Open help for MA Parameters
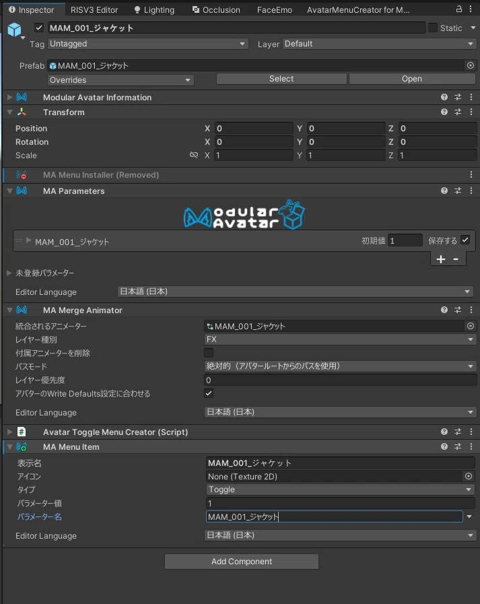The image size is (480, 604). tap(444, 191)
